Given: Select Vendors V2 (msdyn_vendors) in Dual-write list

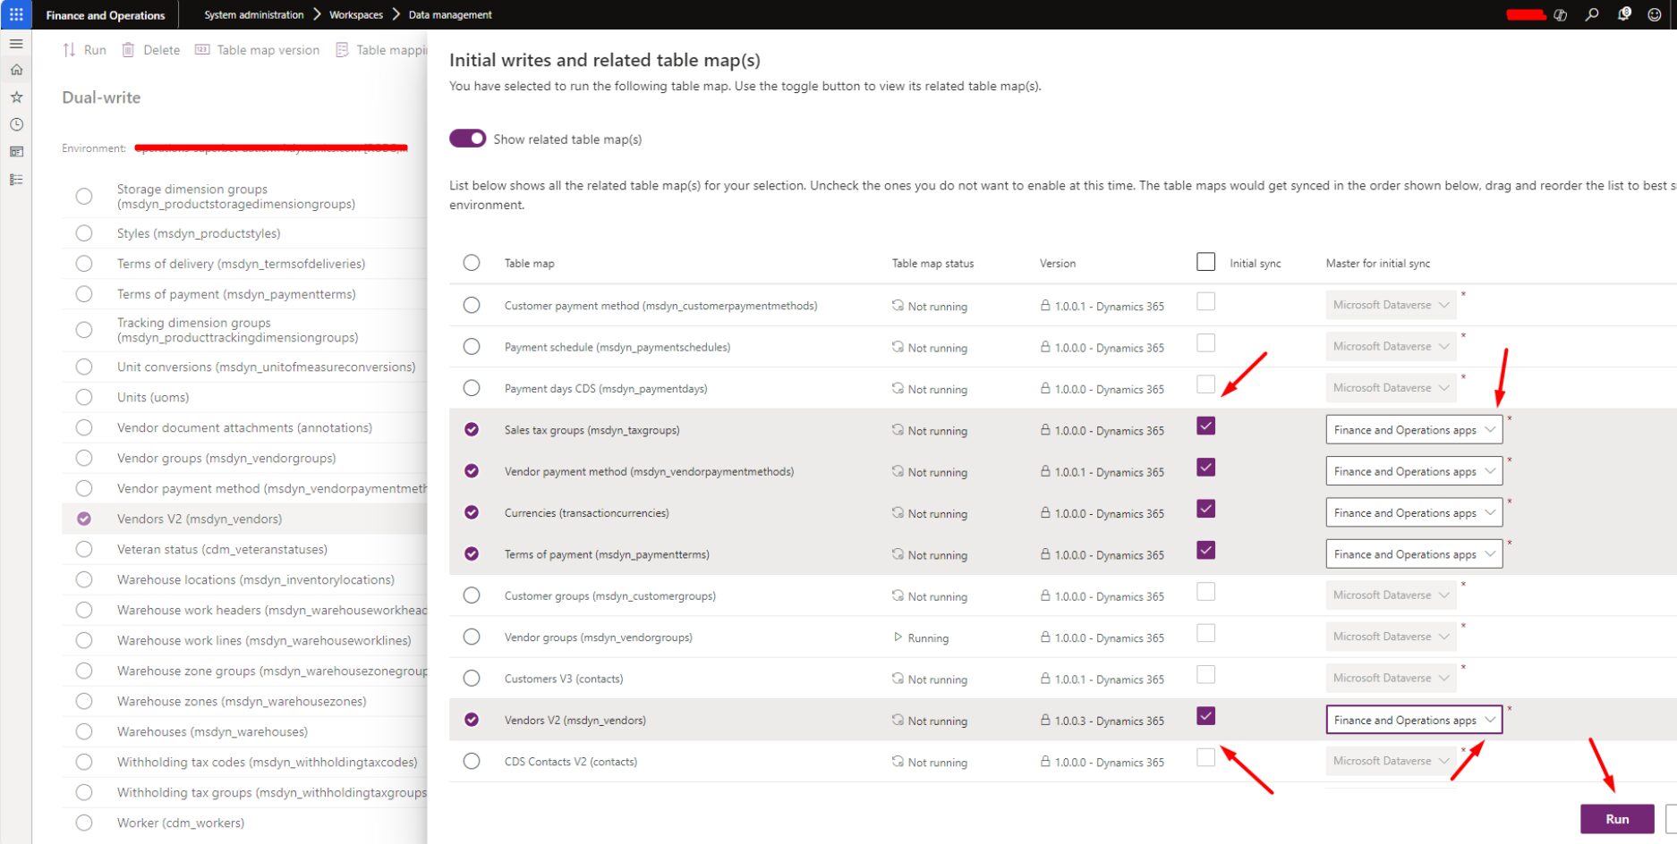Looking at the screenshot, I should tap(199, 519).
